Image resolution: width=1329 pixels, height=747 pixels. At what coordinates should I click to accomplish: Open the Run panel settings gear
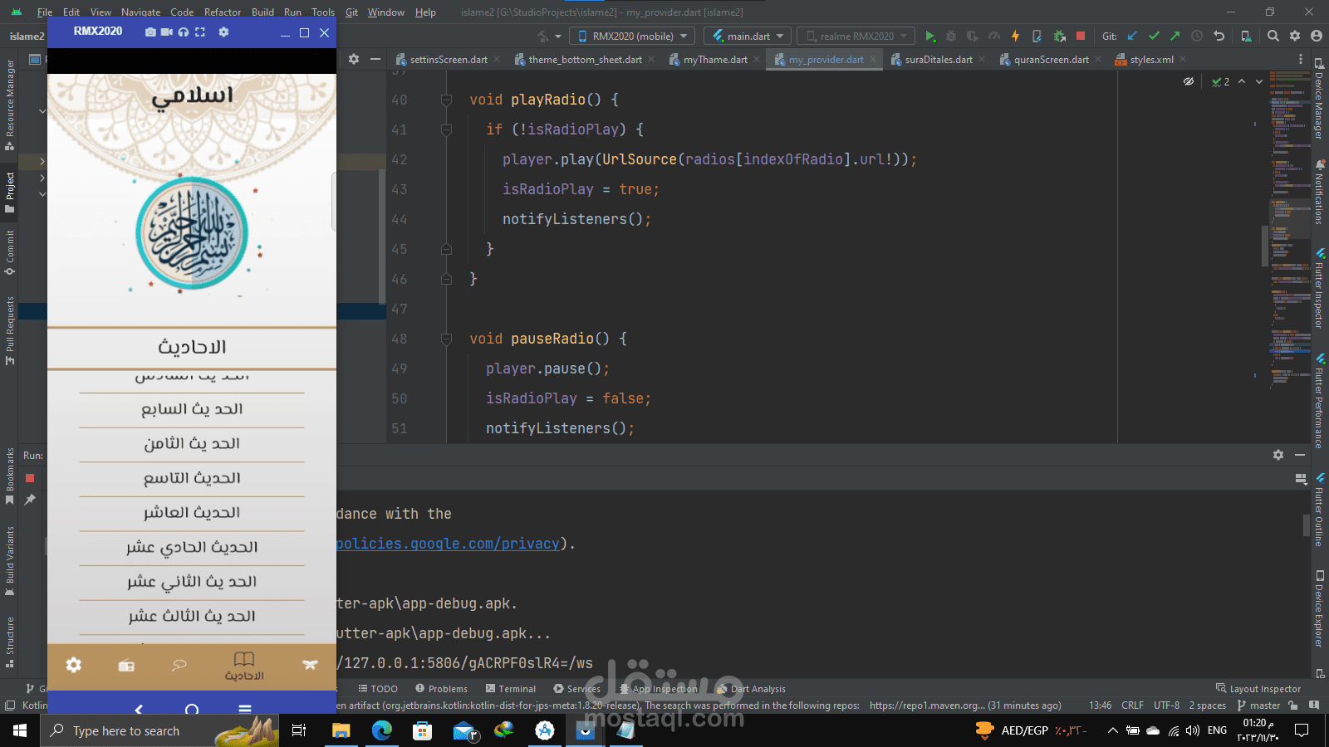click(x=1278, y=455)
